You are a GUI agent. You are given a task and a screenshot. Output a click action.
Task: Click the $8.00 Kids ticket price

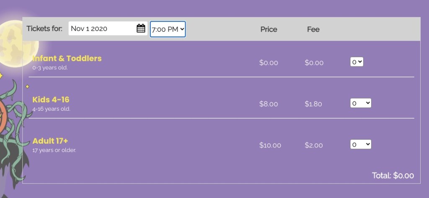(x=269, y=104)
